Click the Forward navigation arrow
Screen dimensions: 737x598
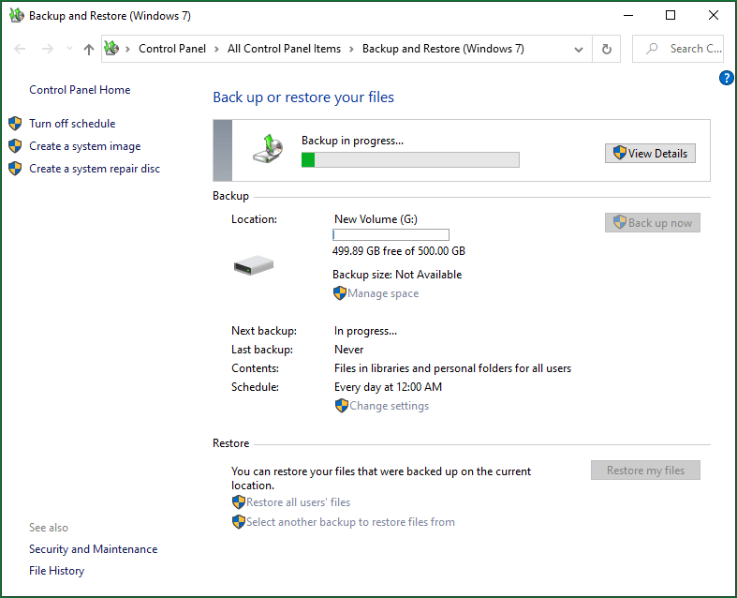point(48,49)
